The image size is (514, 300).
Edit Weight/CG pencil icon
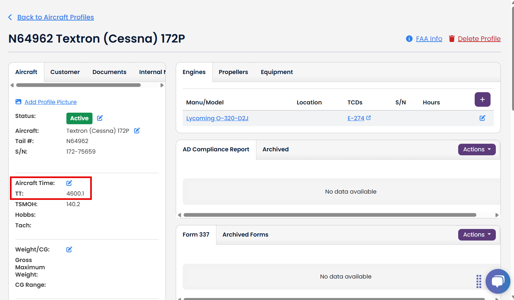pos(69,249)
